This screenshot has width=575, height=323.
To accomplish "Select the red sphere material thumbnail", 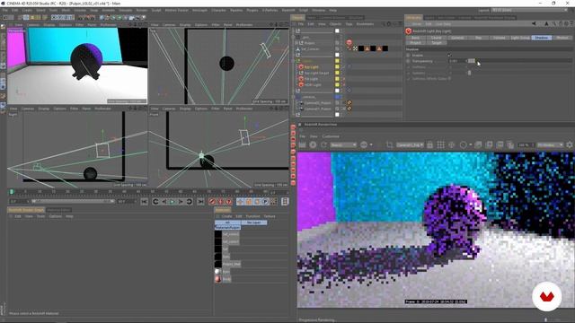I will 217,279.
